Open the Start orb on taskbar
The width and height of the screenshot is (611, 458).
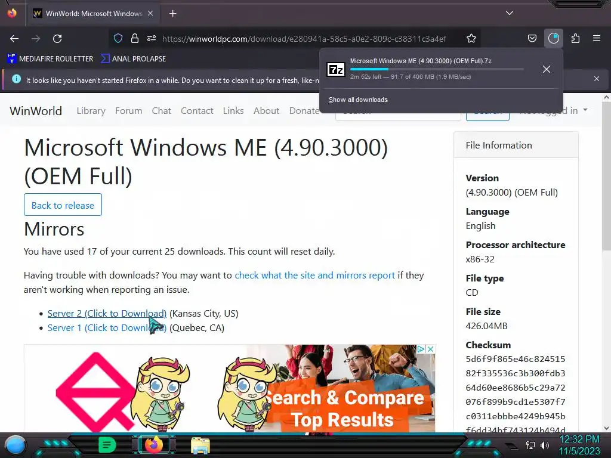pyautogui.click(x=16, y=445)
